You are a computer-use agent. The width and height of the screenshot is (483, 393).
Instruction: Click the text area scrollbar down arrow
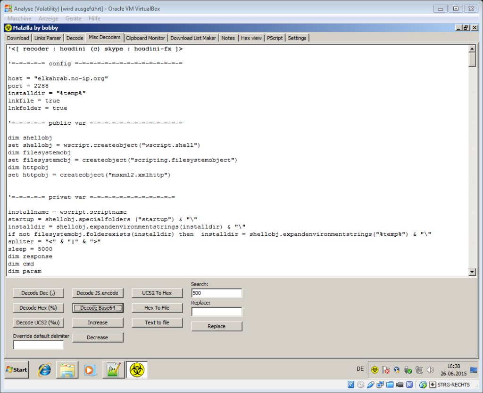click(x=472, y=272)
